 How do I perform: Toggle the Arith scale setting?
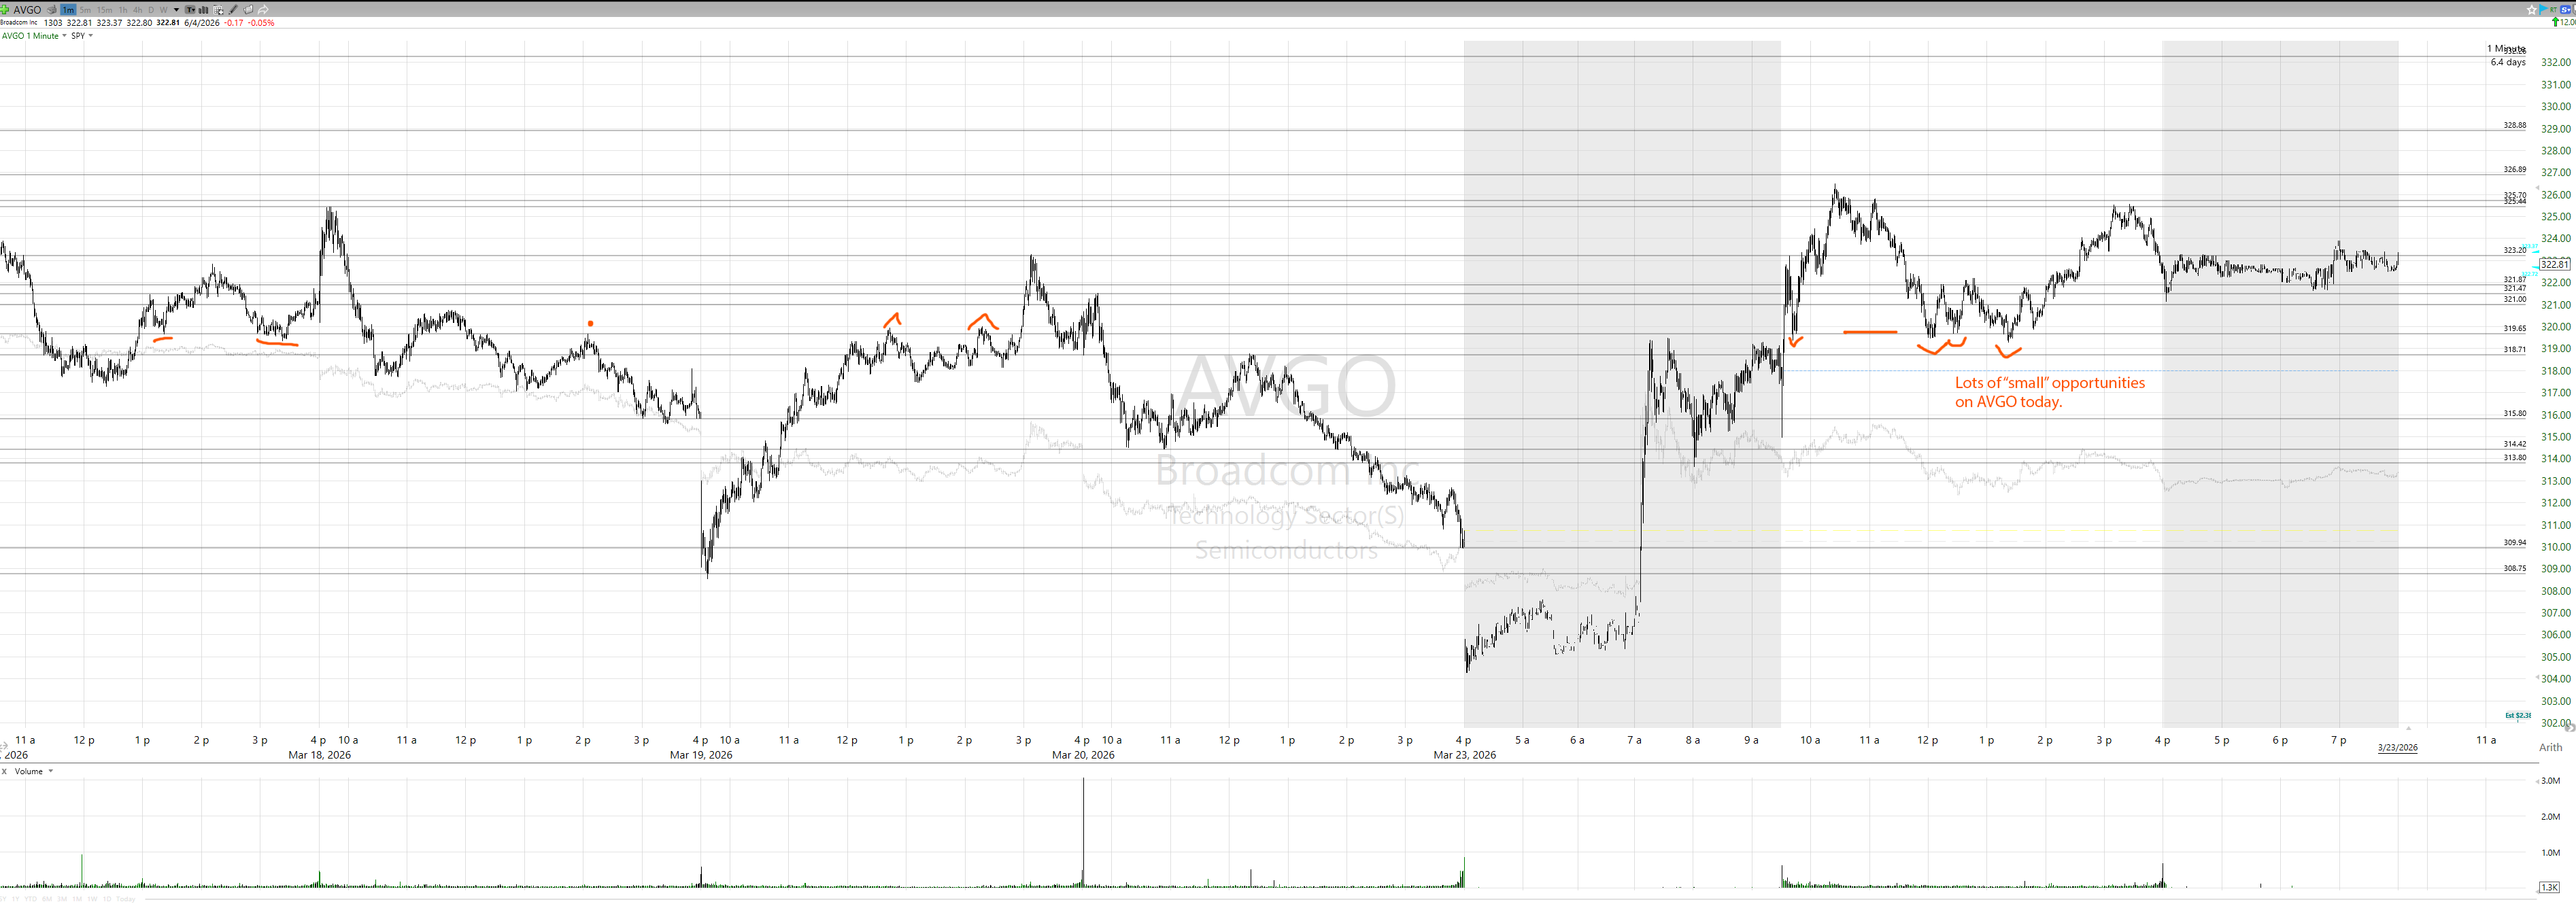pos(2550,747)
